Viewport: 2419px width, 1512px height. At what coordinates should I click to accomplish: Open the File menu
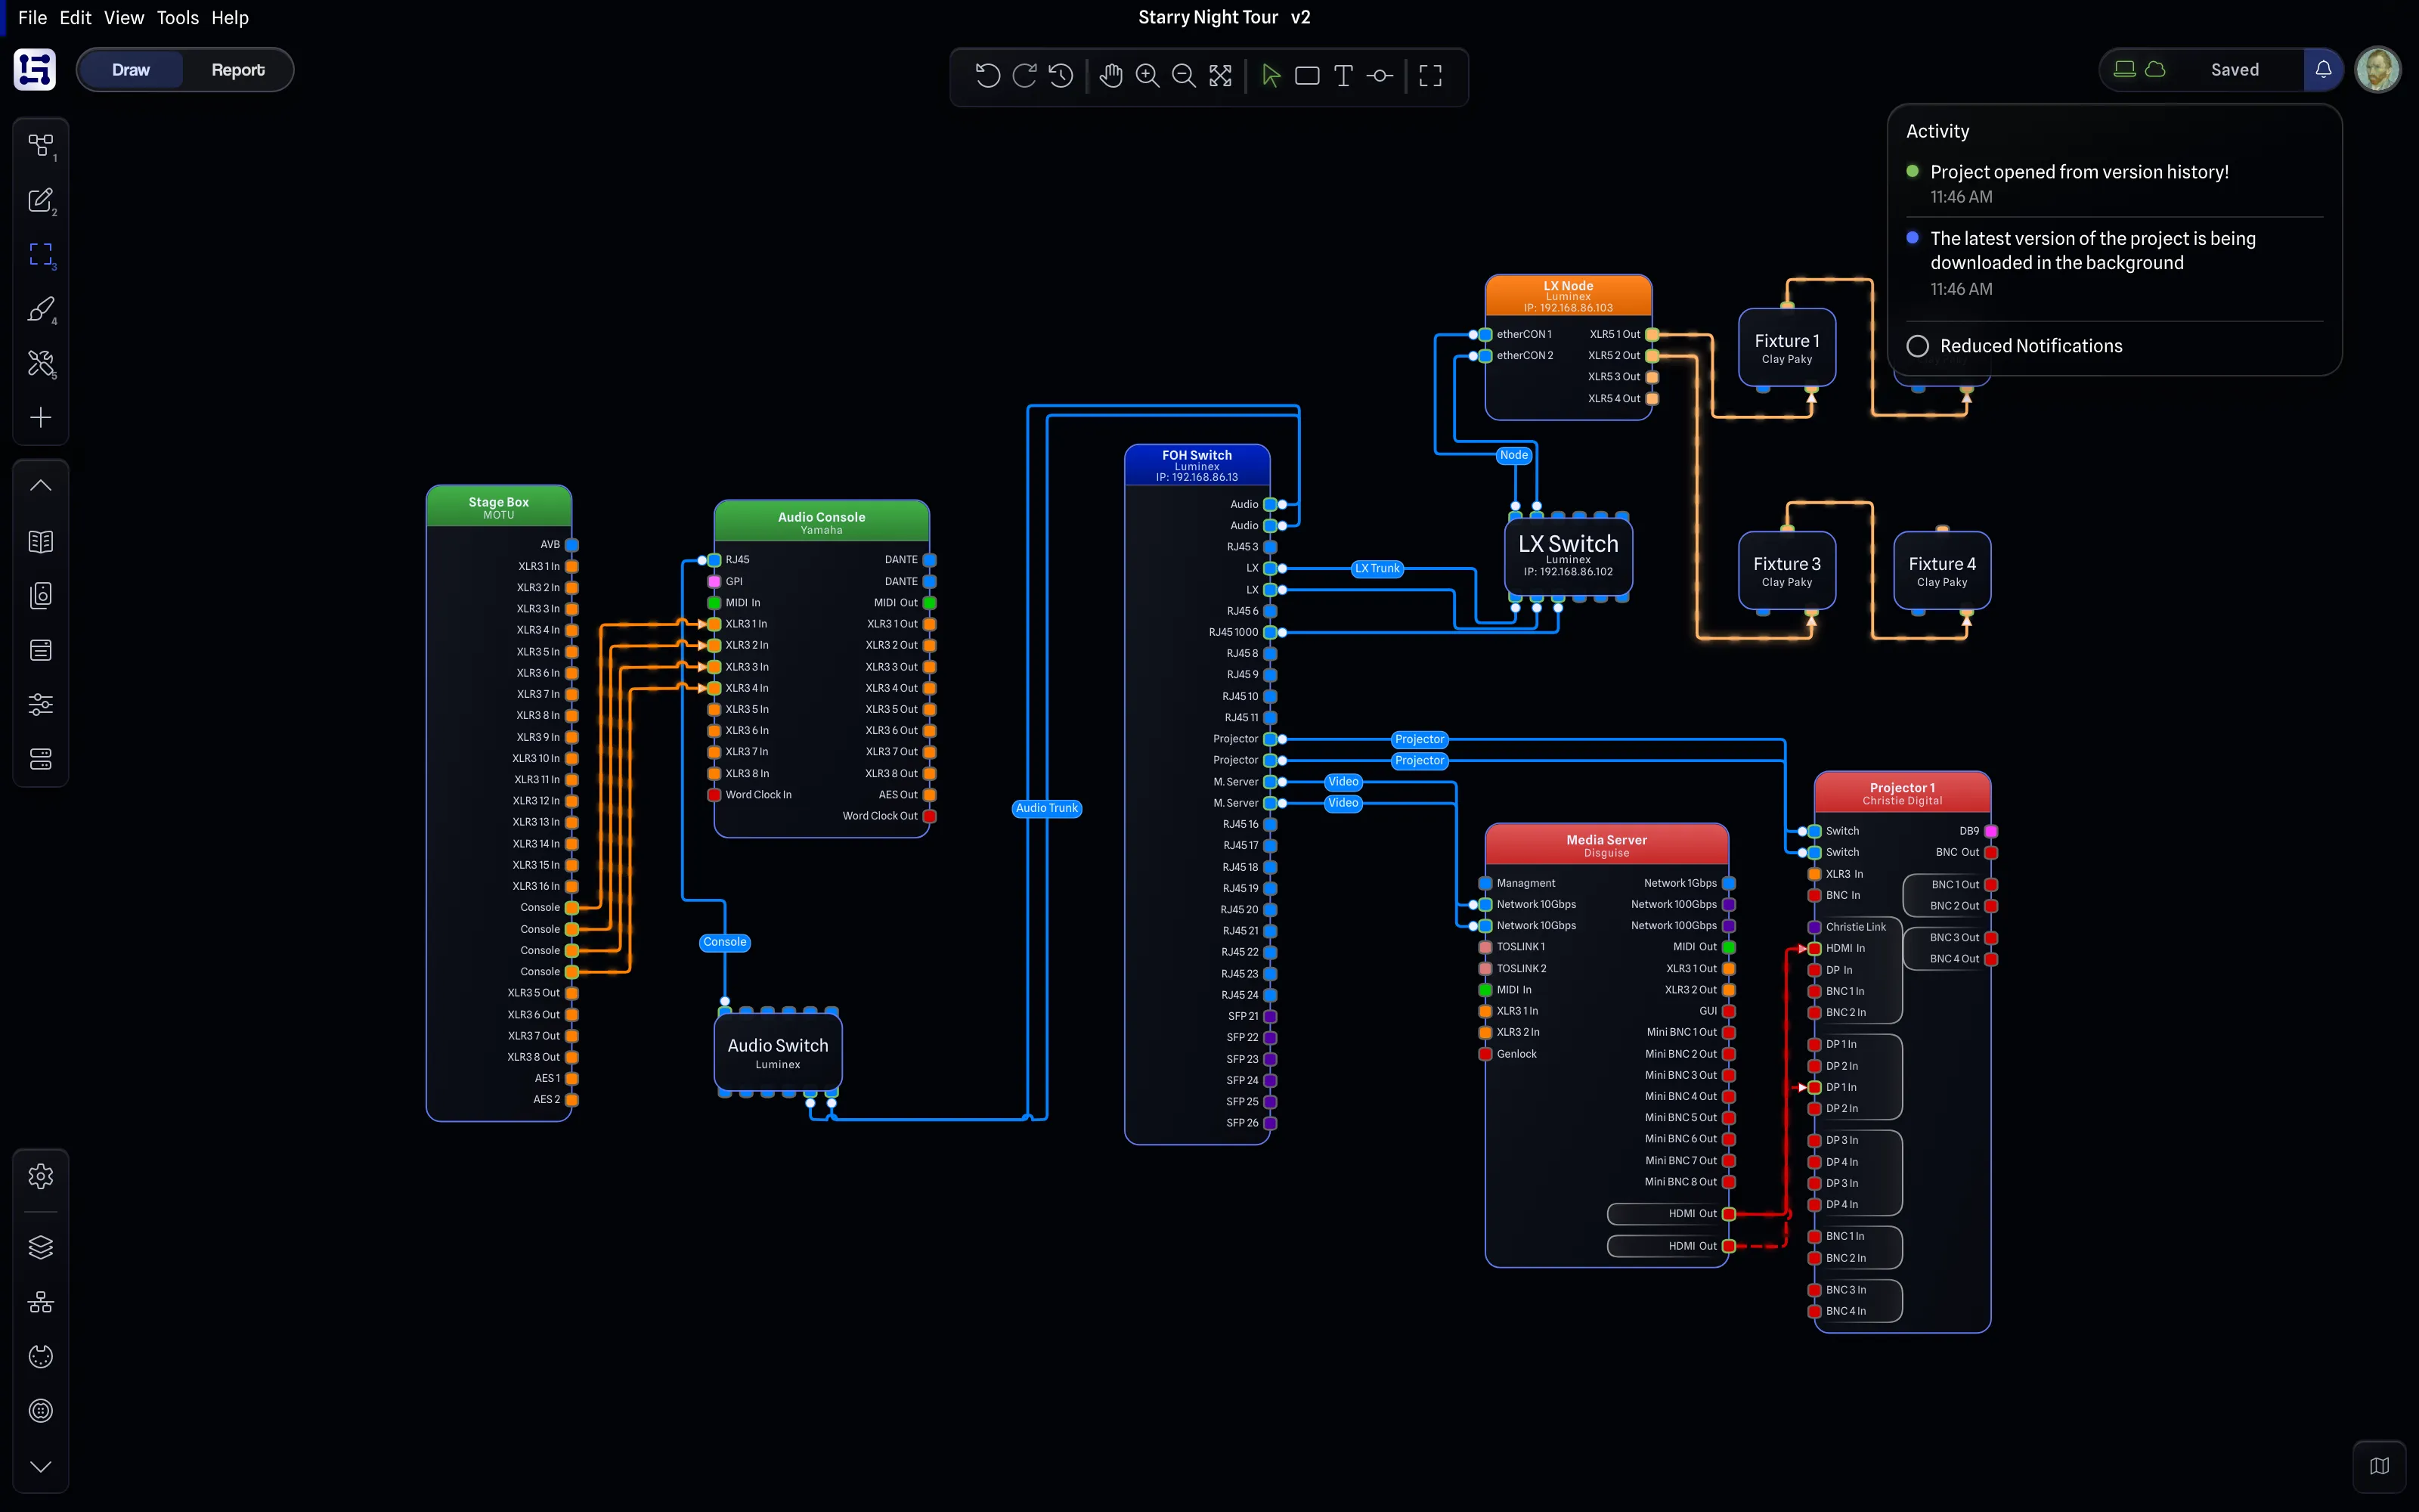coord(32,18)
